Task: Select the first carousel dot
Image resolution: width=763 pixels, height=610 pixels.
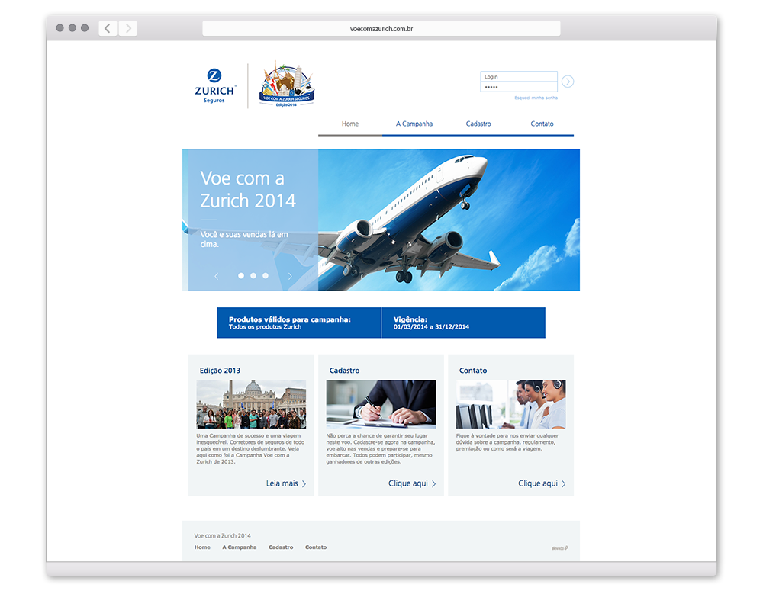Action: 241,276
